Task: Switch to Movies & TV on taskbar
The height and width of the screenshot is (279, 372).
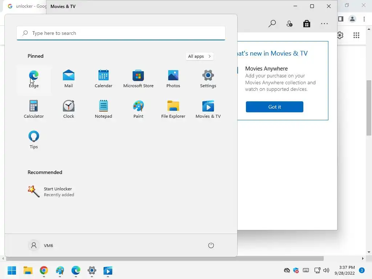Action: coord(108,270)
